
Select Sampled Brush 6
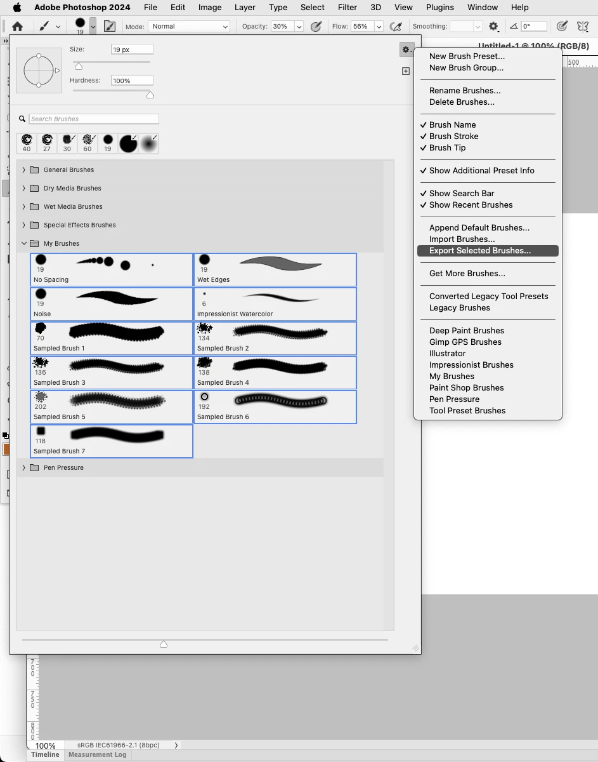click(x=275, y=407)
